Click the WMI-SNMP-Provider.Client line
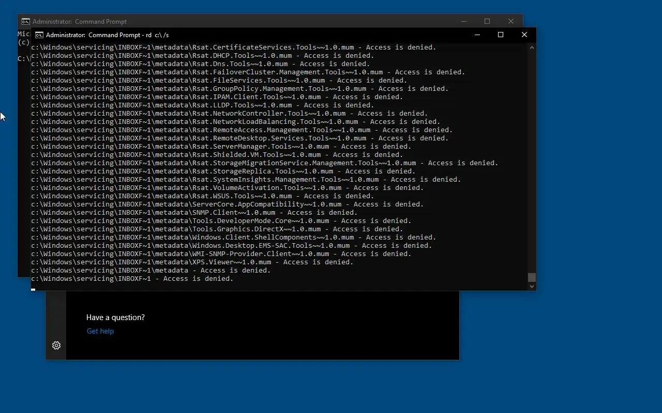The image size is (662, 413). pyautogui.click(x=221, y=254)
